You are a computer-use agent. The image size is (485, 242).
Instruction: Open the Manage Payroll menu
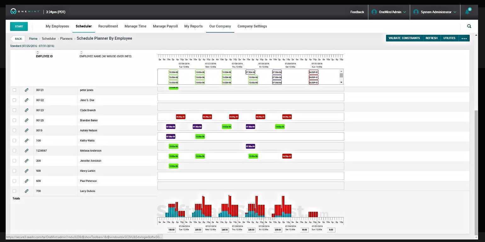(165, 26)
